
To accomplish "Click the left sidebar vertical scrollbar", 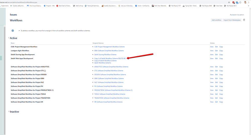I will 5,80.
